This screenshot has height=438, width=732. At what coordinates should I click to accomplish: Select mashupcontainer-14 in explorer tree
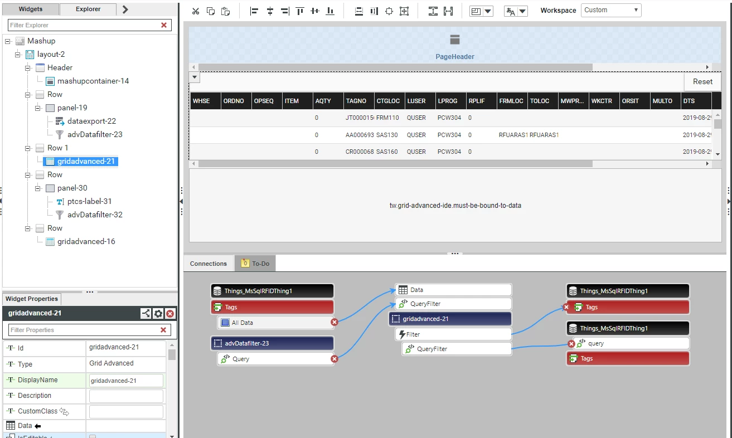click(x=93, y=81)
